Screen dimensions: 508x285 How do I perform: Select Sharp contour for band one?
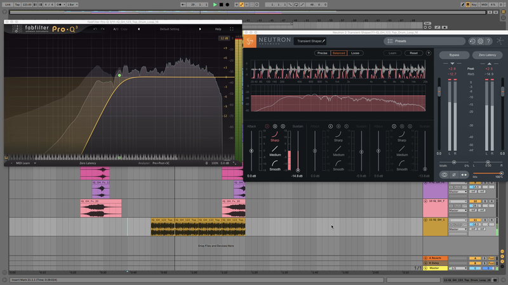coord(275,136)
